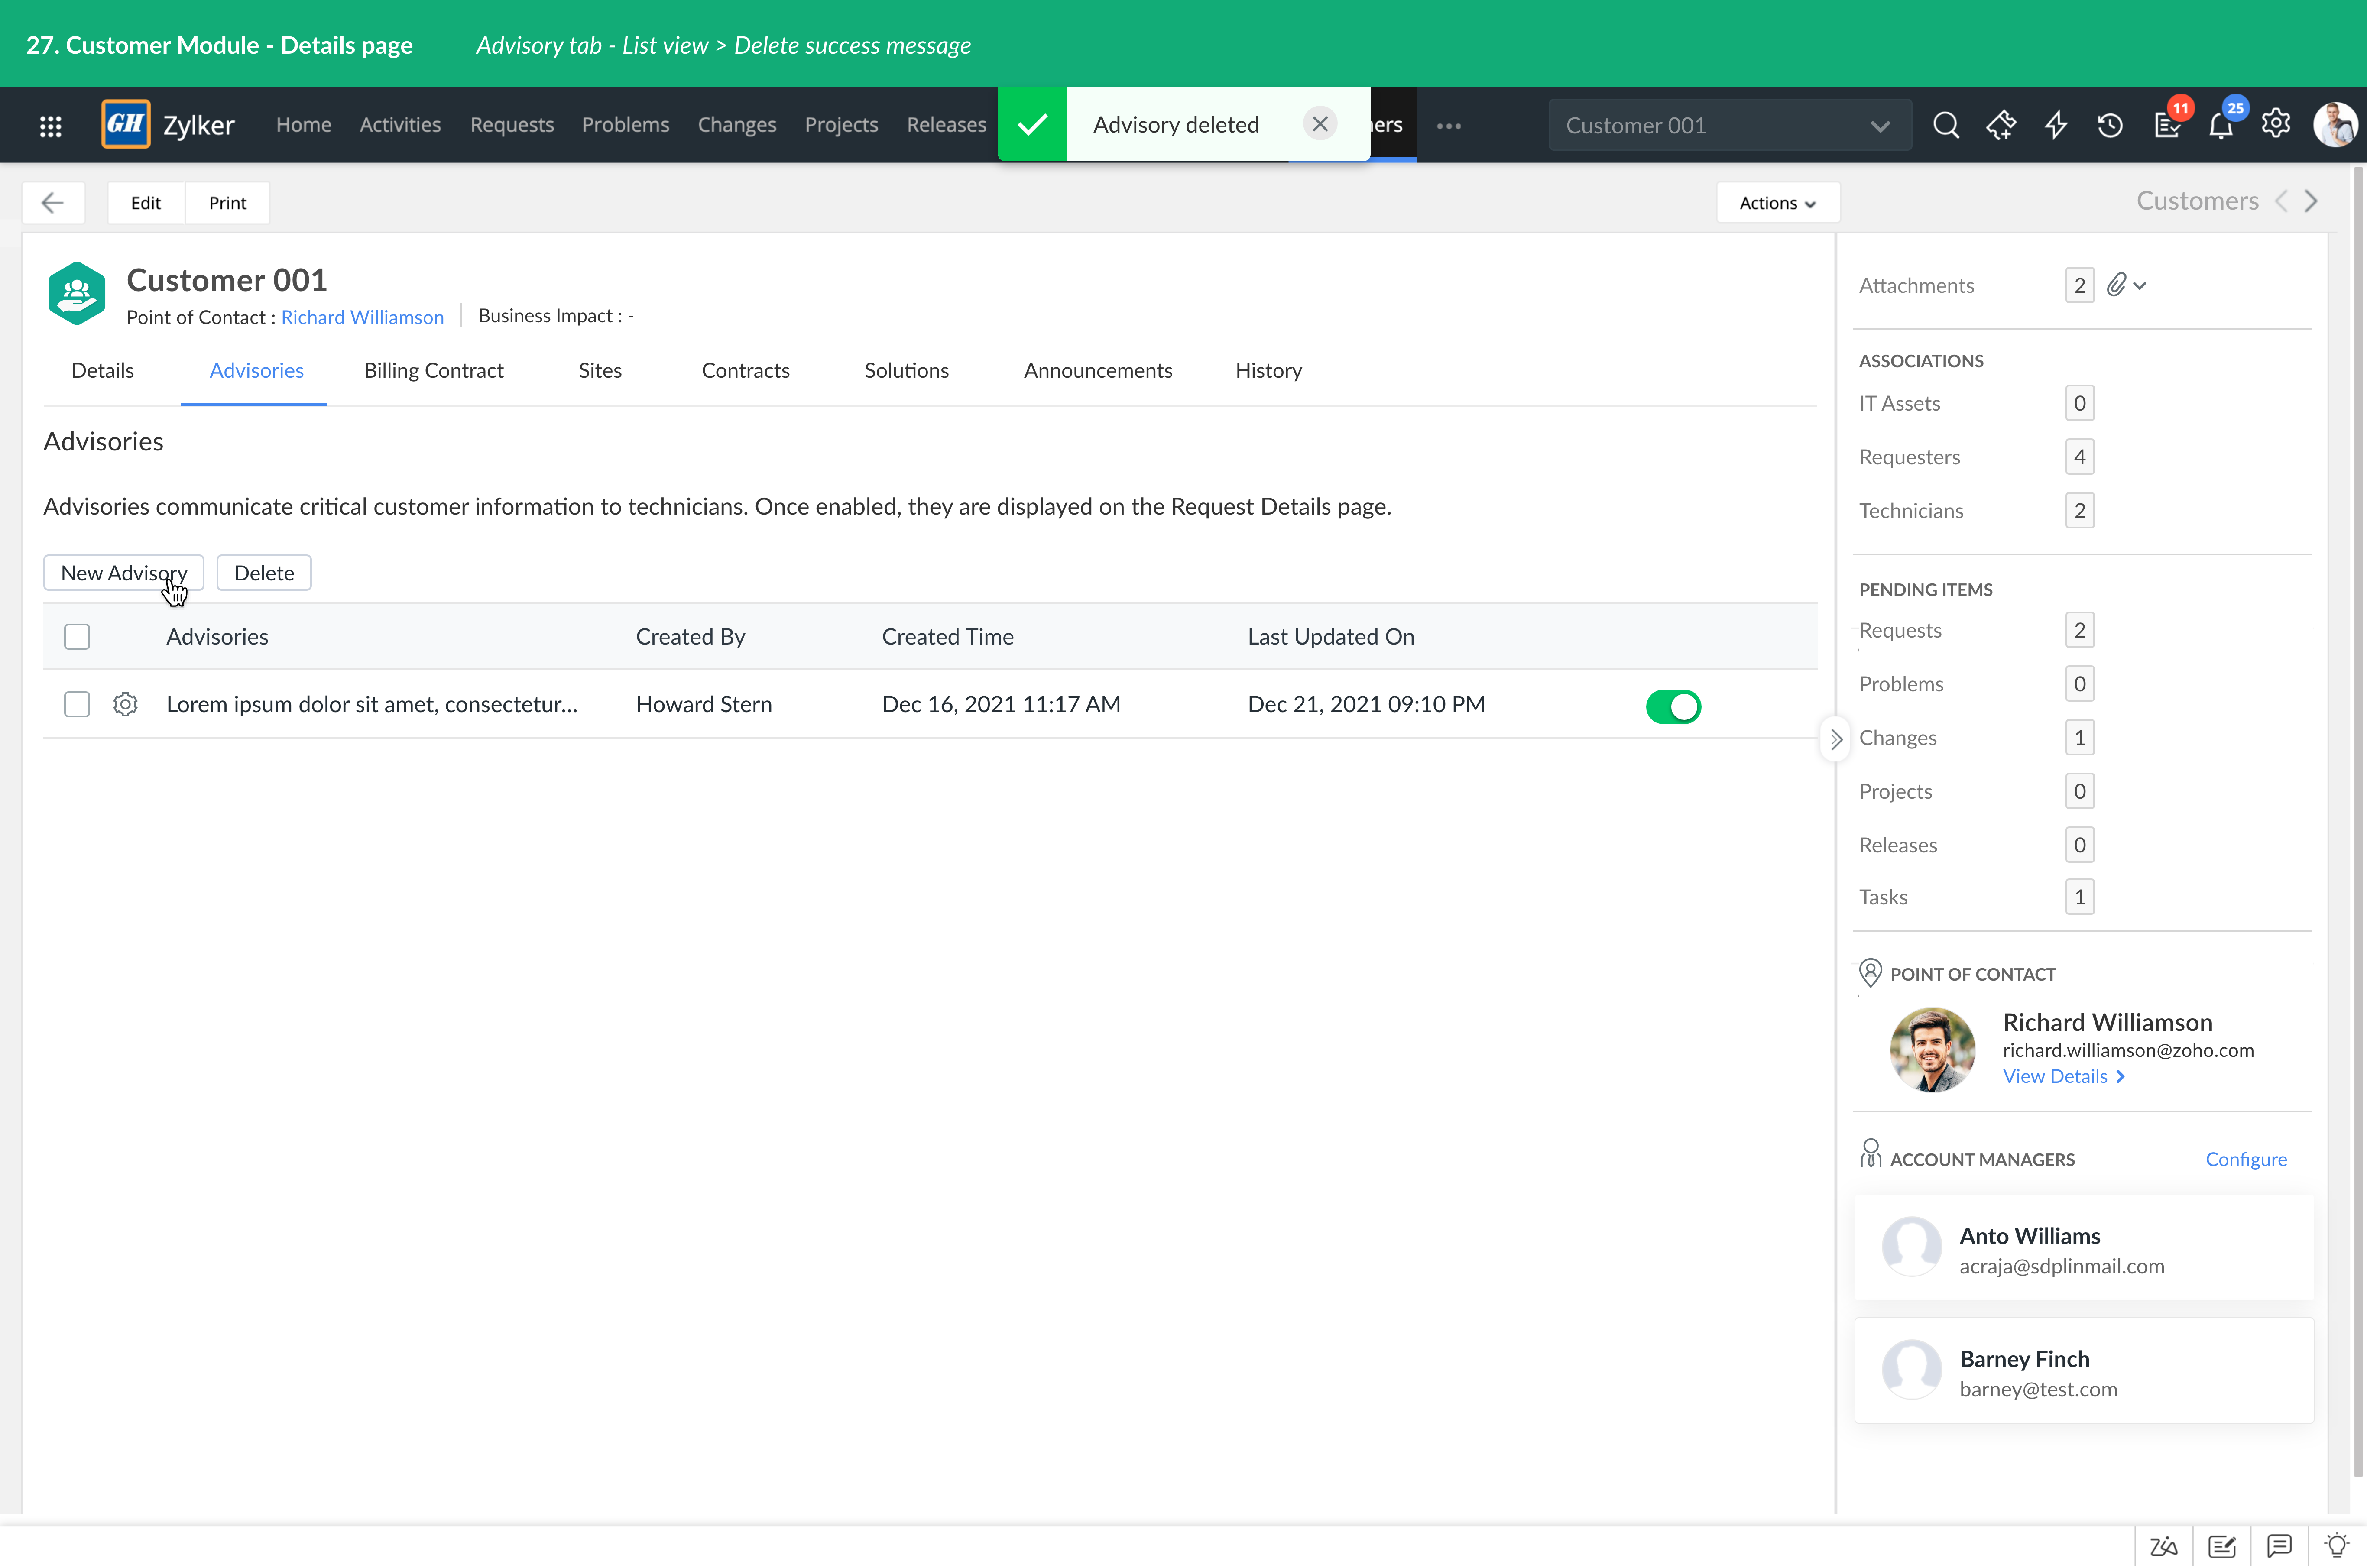2367x1568 pixels.
Task: Open the quick actions lightning icon
Action: click(2056, 125)
